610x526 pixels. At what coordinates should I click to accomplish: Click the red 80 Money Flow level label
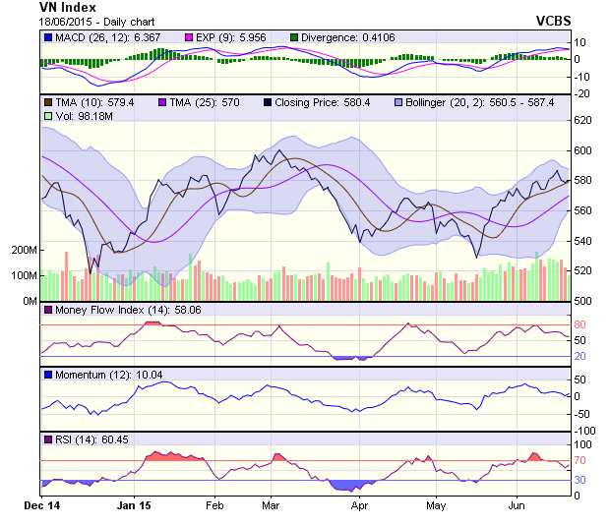pos(579,324)
